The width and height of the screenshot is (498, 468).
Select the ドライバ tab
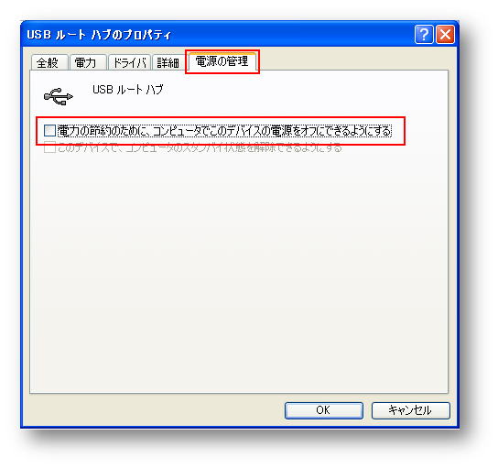[x=130, y=62]
